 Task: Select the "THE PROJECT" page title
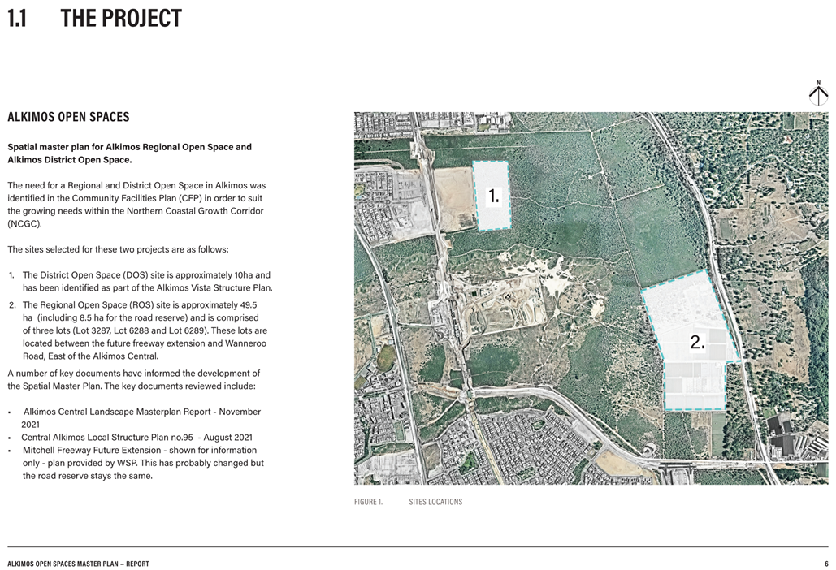(x=121, y=19)
